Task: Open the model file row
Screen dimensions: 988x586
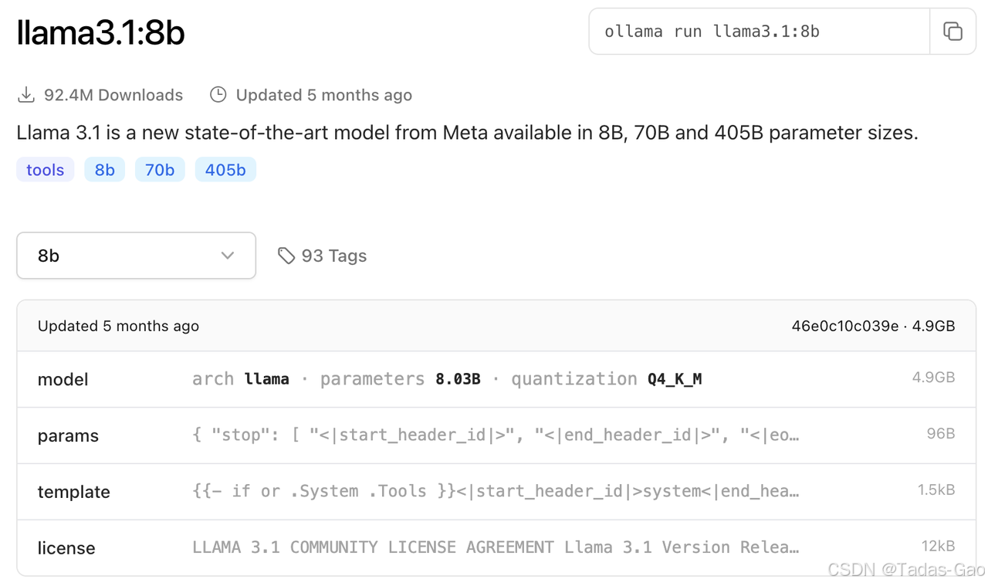Action: click(x=496, y=379)
